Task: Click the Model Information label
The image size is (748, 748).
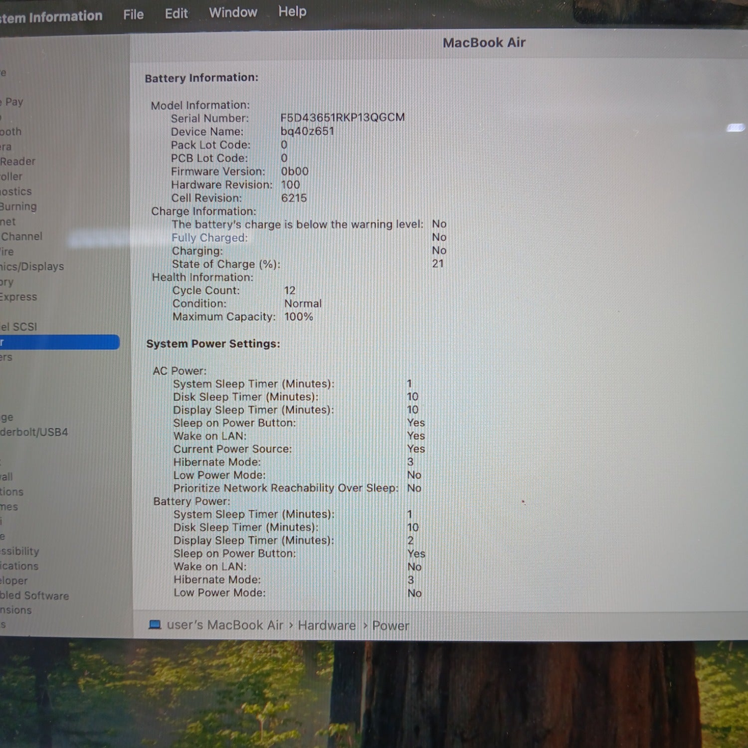Action: (200, 105)
